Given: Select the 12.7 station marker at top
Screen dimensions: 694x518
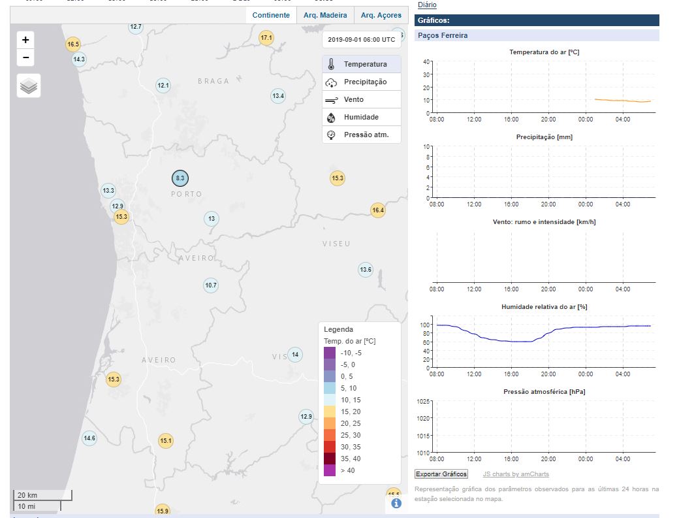Looking at the screenshot, I should click(x=136, y=27).
